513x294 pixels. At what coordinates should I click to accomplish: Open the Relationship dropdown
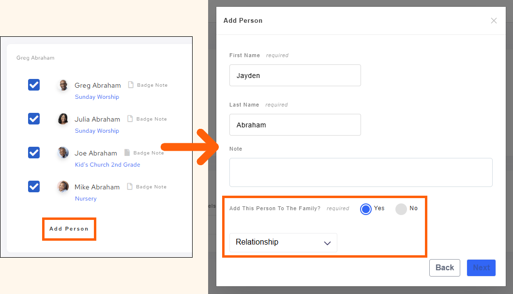[283, 242]
